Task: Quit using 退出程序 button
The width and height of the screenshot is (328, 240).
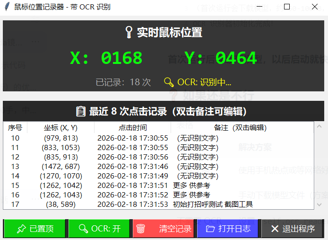Action: 292,229
